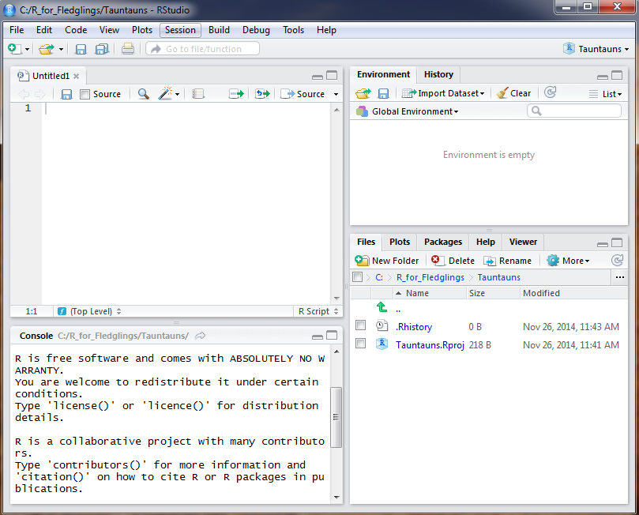The image size is (639, 515).
Task: Expand the Open recent files dropdown arrow
Action: pos(61,50)
